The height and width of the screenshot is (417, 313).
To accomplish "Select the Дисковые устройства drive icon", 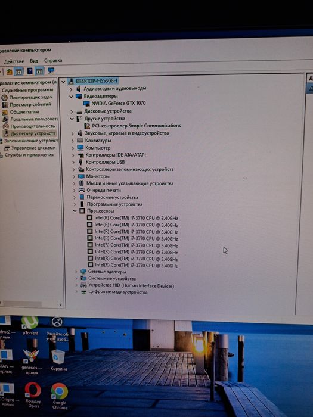I will coord(79,111).
